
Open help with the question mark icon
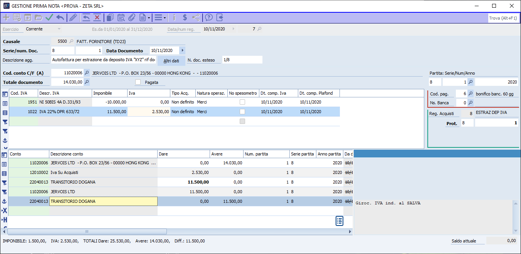tap(209, 17)
